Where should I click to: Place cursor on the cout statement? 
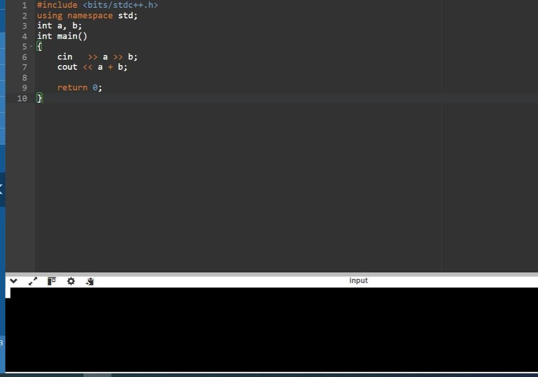(92, 67)
